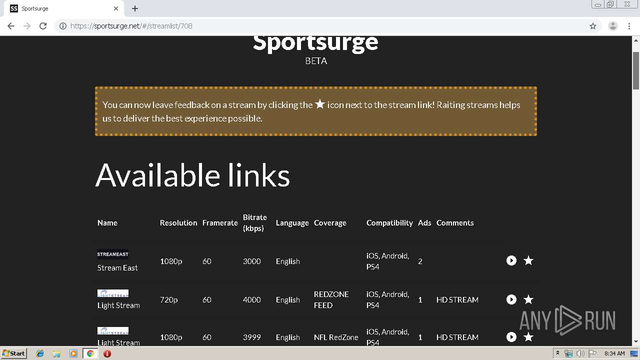The image size is (640, 360).
Task: Open Windows Explorer folder in taskbar
Action: click(56, 353)
